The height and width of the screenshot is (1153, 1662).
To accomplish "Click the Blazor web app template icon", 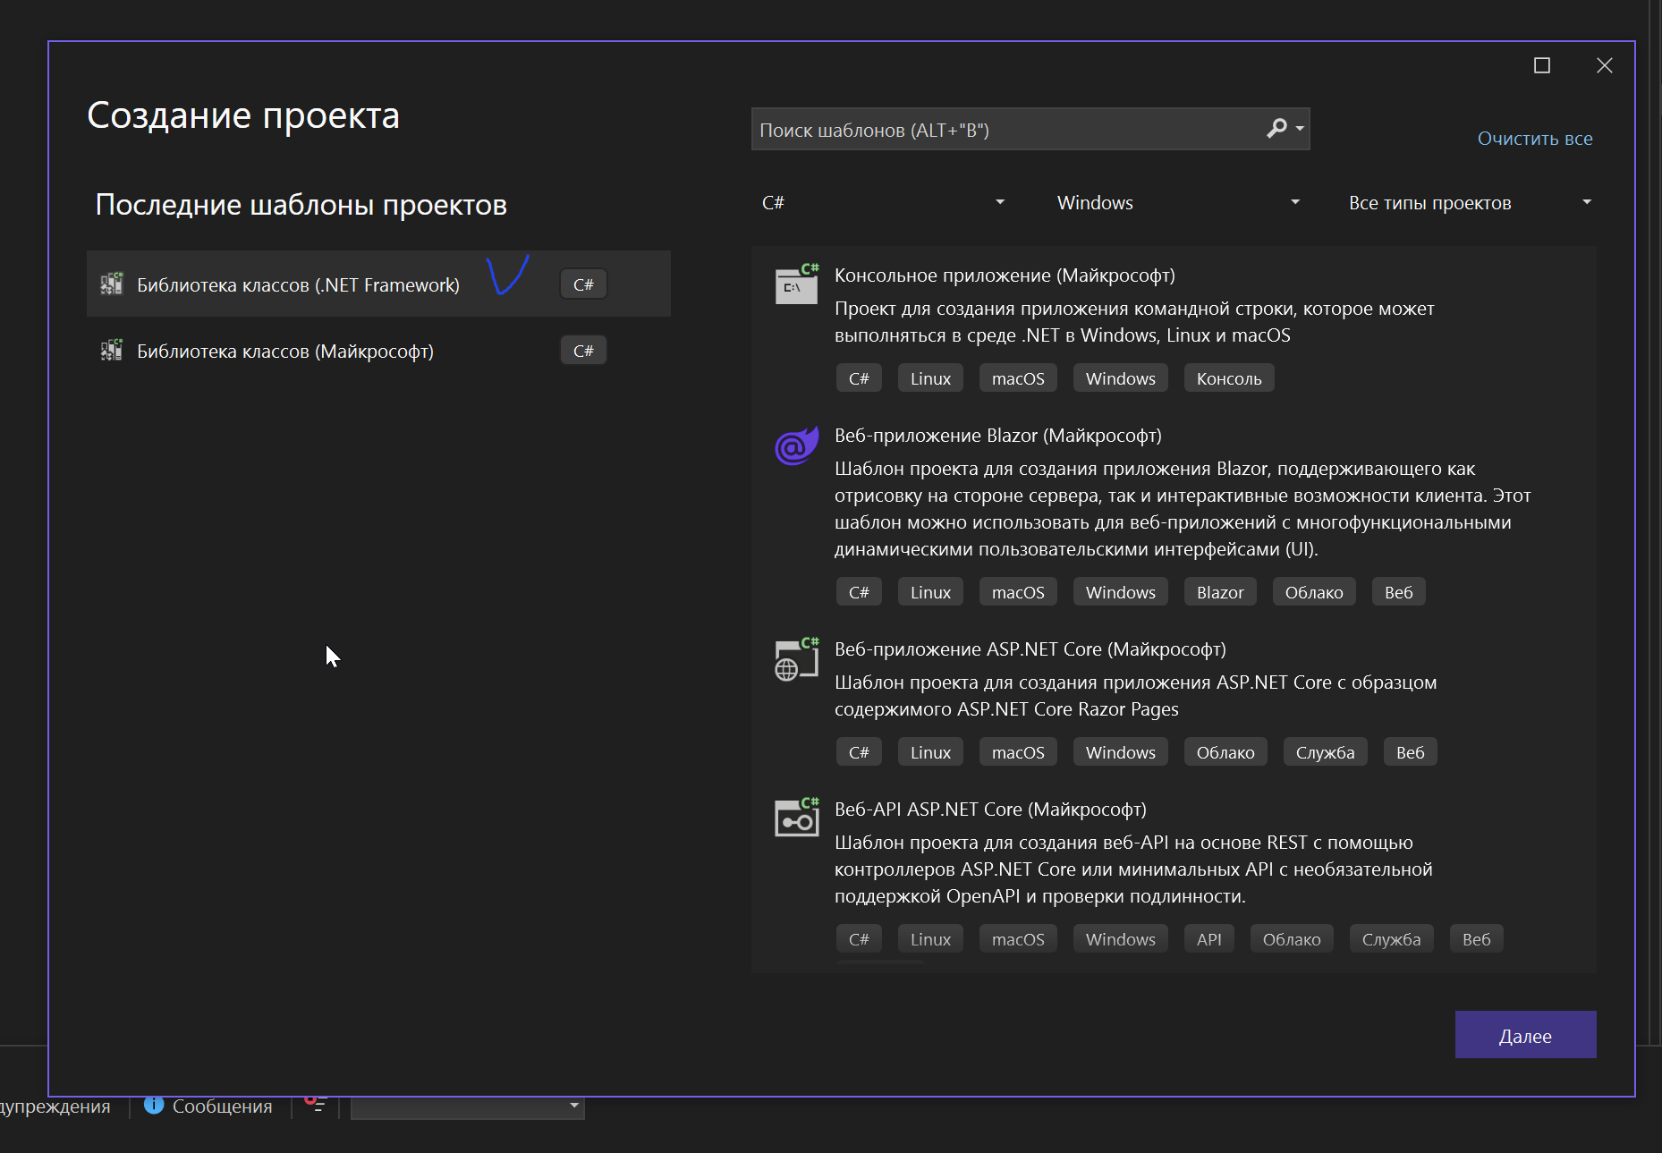I will (796, 445).
